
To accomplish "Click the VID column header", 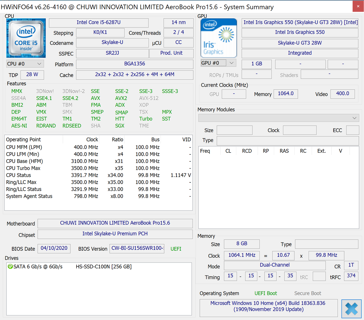I will coord(177,139).
